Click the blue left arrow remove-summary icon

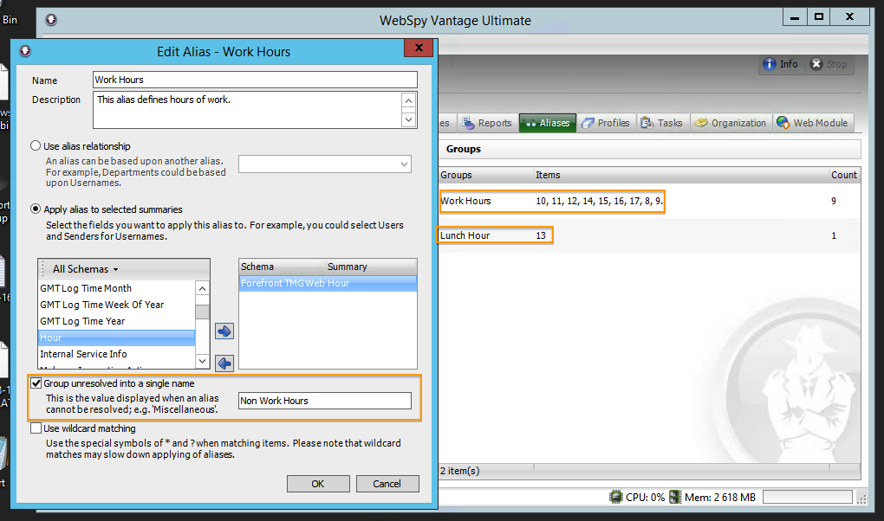(224, 362)
